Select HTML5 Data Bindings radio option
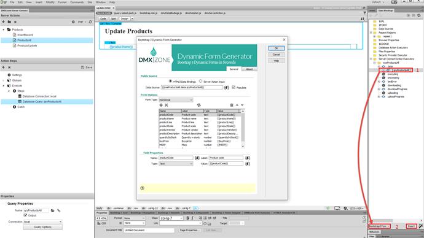The width and height of the screenshot is (424, 238). [x=170, y=81]
